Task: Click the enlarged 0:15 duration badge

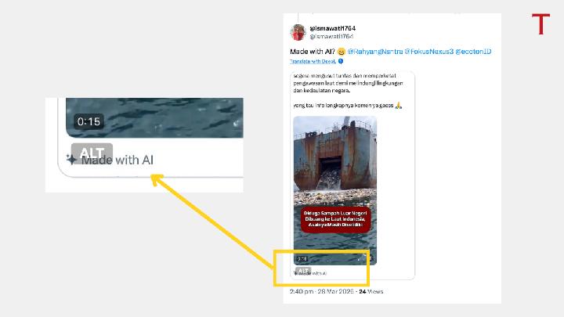Action: 89,121
